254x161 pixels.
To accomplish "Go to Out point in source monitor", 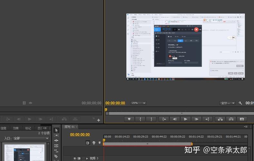I will (51, 119).
